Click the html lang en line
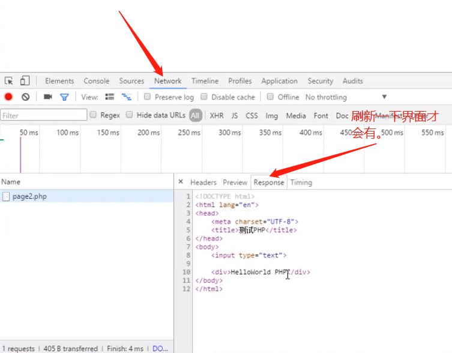The height and width of the screenshot is (353, 452). [x=227, y=205]
